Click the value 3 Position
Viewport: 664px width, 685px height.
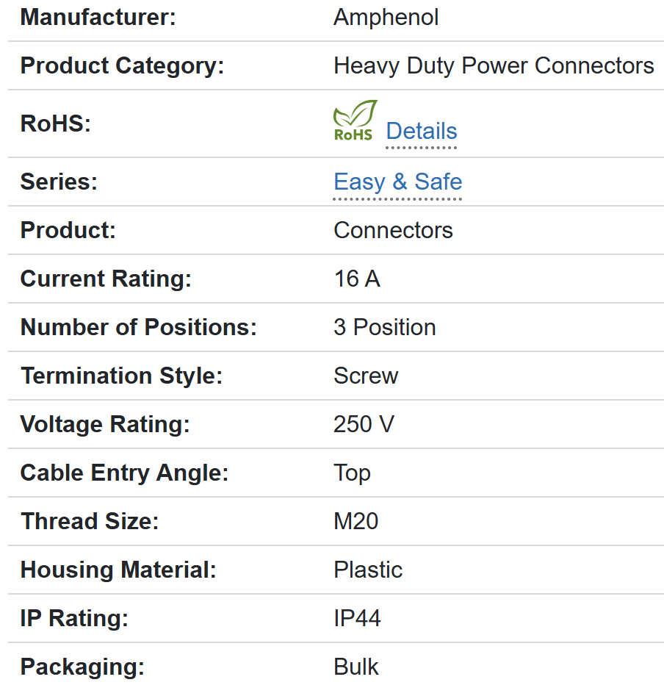(385, 327)
